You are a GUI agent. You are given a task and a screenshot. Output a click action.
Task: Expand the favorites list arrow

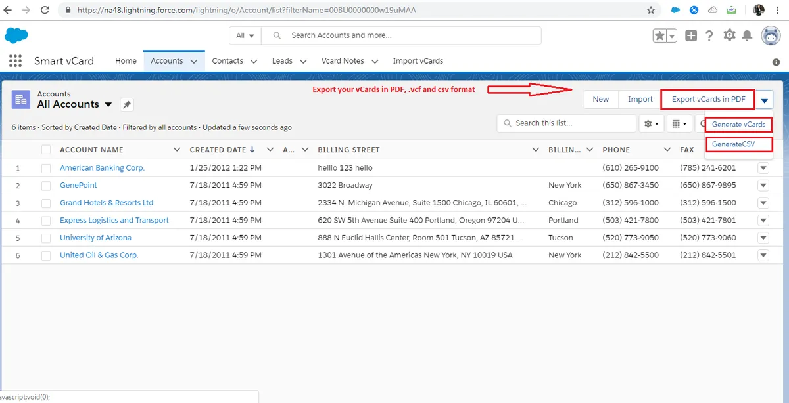point(672,36)
